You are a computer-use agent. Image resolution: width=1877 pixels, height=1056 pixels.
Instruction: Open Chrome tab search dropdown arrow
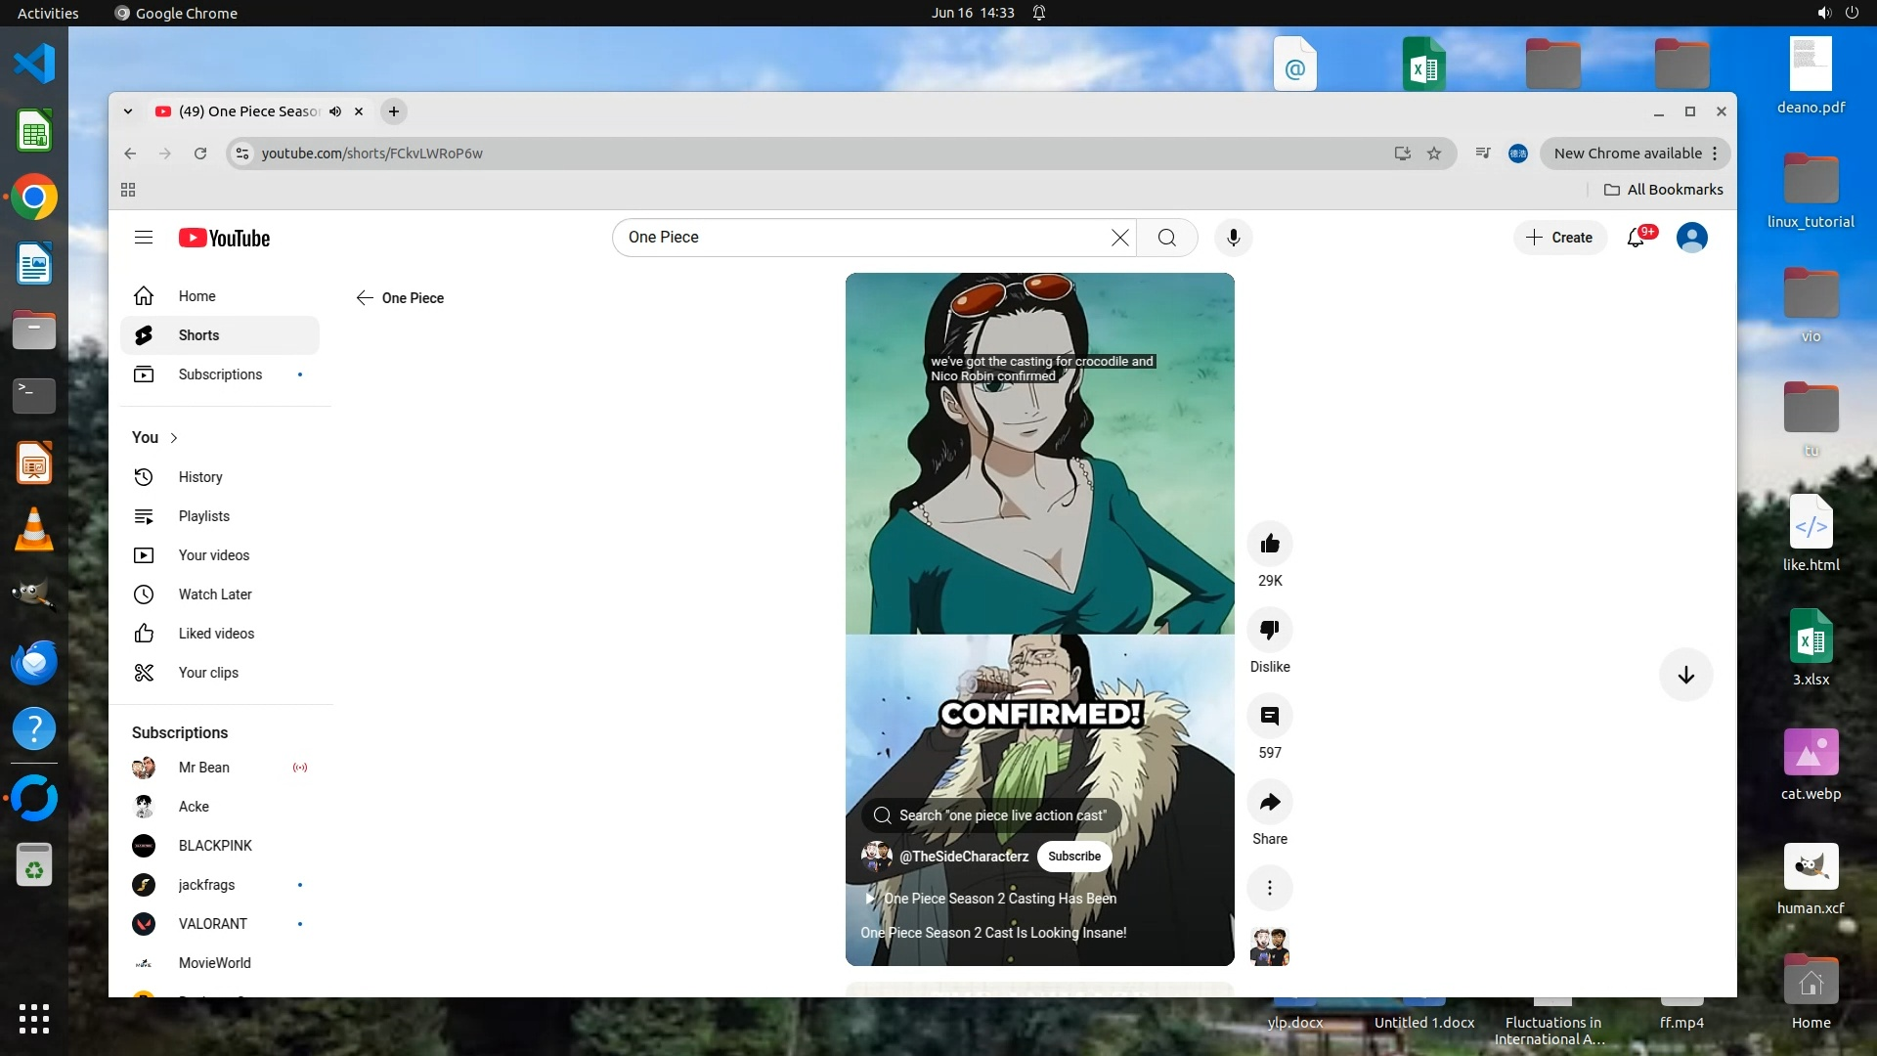(128, 111)
